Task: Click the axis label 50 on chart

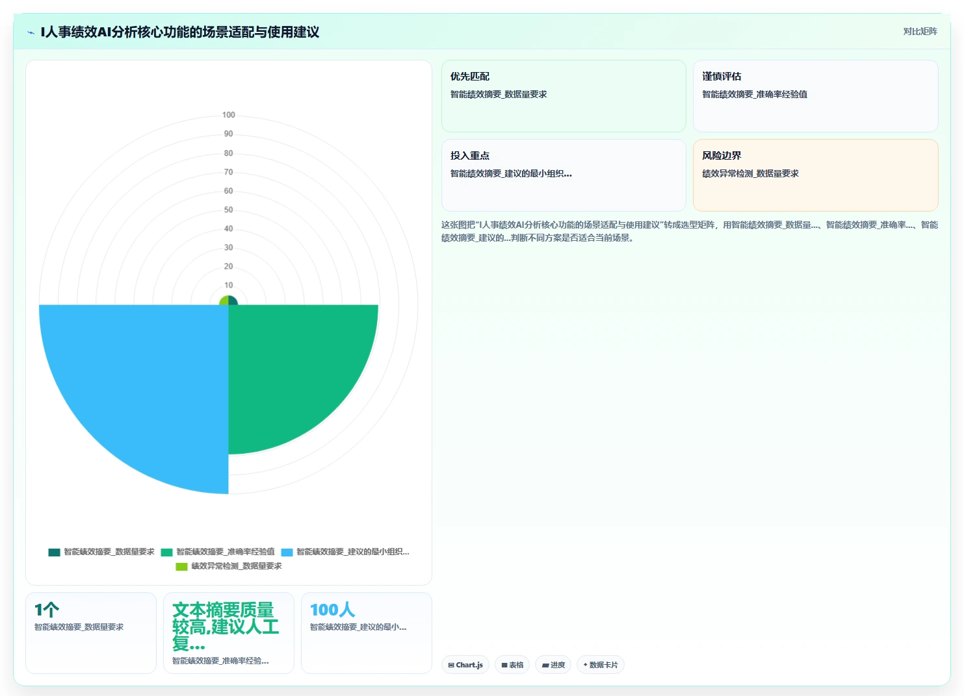Action: (229, 210)
